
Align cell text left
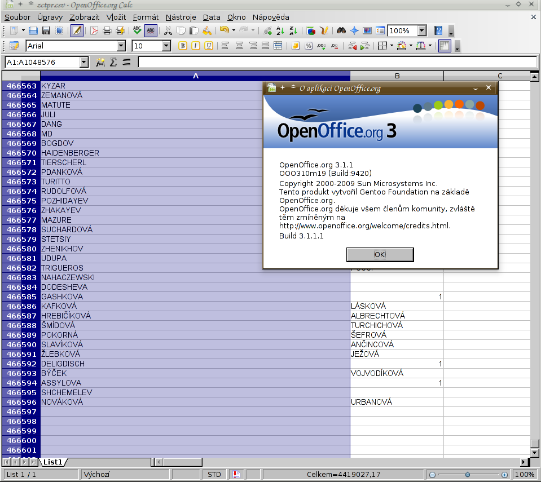coord(225,46)
